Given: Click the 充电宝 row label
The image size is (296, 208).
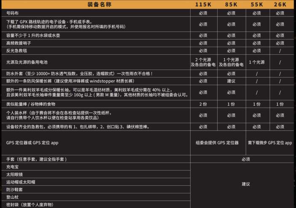Looking at the screenshot, I should (13, 167).
